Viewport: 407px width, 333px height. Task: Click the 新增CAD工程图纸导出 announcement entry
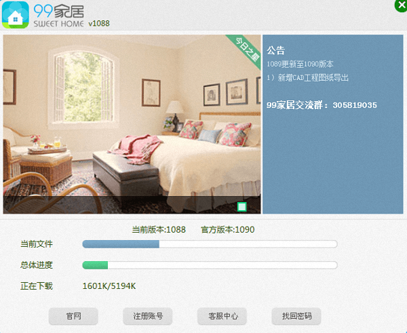[308, 77]
